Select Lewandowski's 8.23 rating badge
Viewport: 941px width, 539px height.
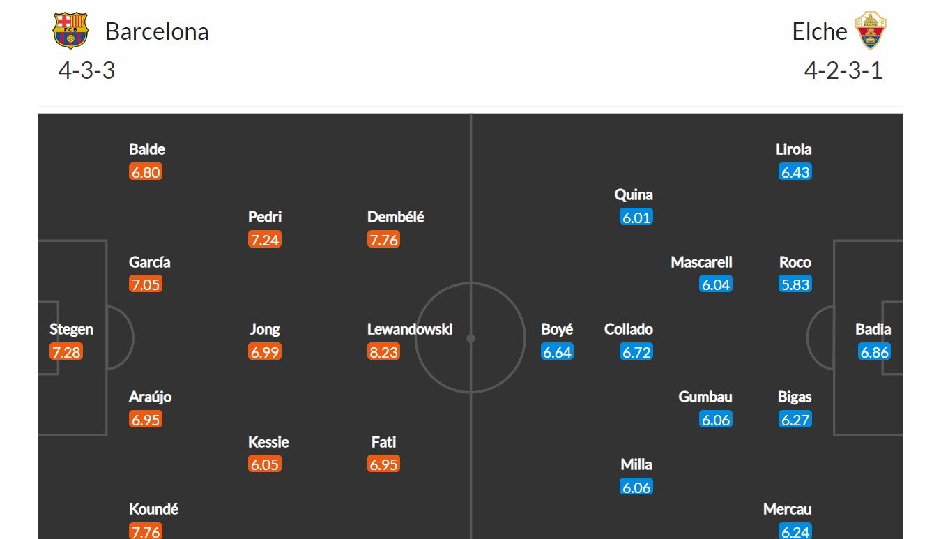383,352
